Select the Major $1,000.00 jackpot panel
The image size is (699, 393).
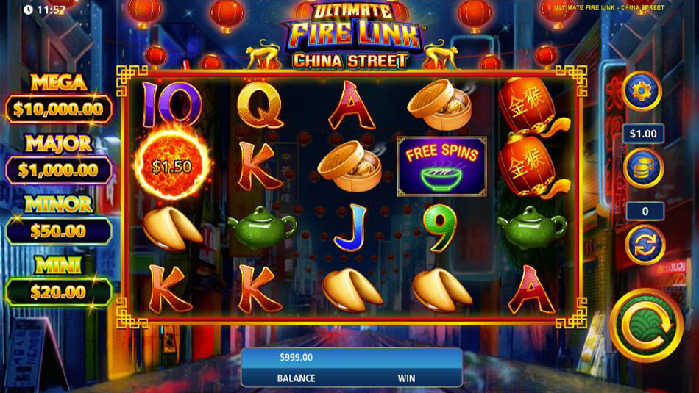pos(58,159)
